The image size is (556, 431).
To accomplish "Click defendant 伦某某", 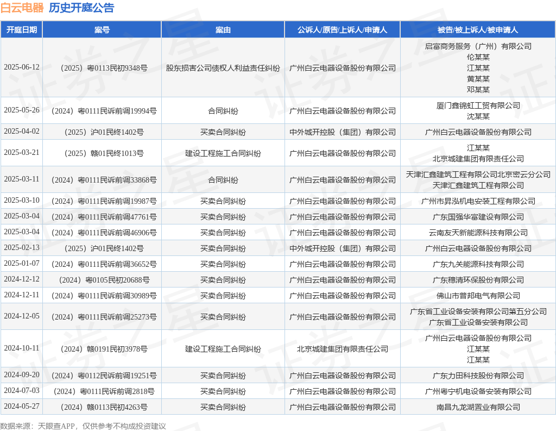I will 478,57.
